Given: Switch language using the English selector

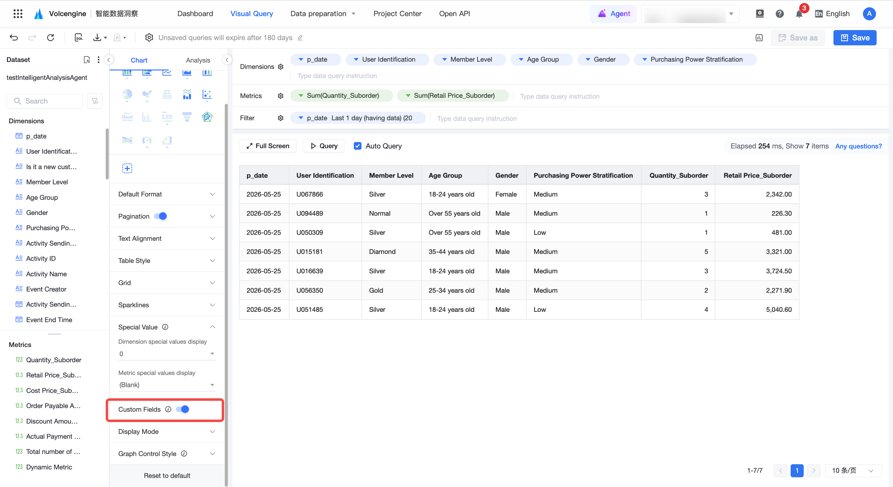Looking at the screenshot, I should click(832, 14).
